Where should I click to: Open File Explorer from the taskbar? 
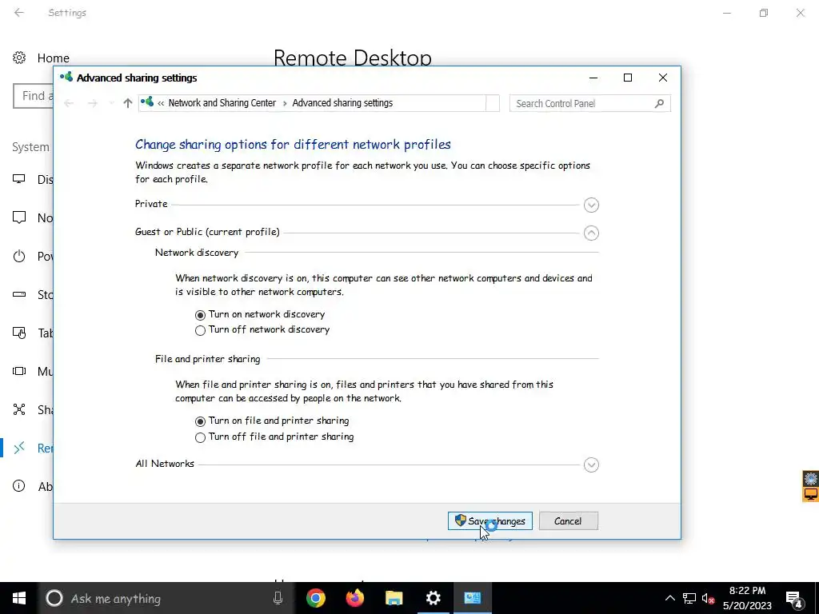(x=394, y=598)
